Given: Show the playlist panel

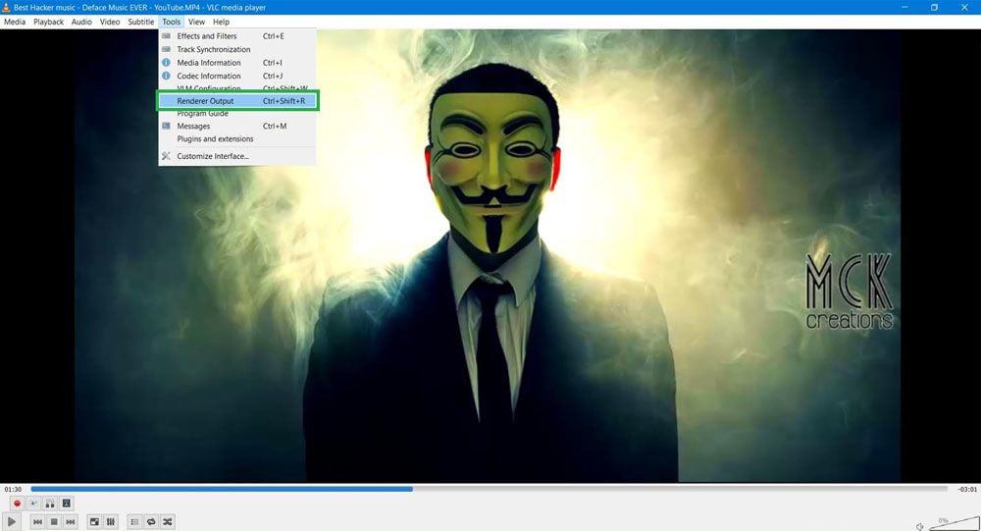Looking at the screenshot, I should (134, 521).
